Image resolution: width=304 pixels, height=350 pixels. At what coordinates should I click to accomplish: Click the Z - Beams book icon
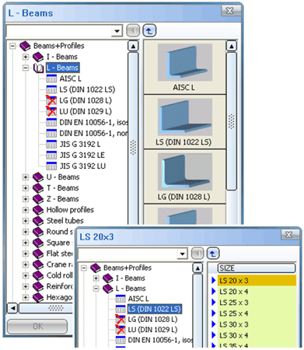pyautogui.click(x=38, y=199)
